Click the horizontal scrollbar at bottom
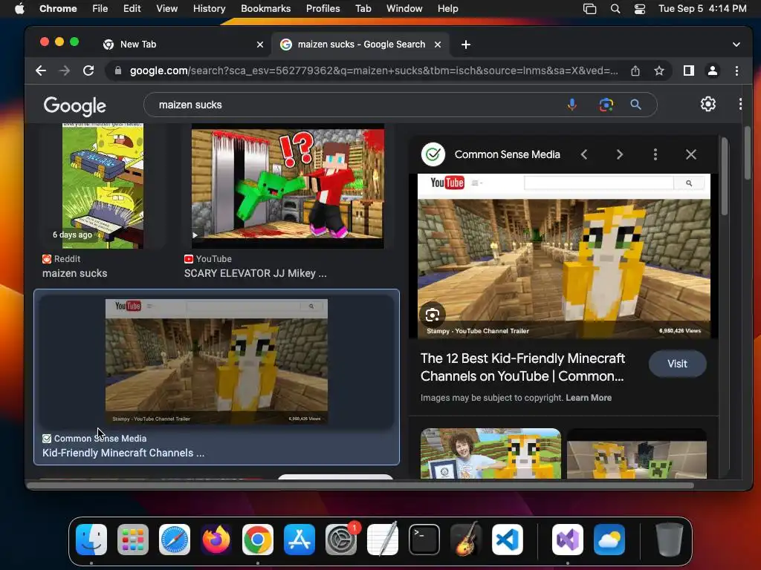The height and width of the screenshot is (570, 761). (x=360, y=485)
